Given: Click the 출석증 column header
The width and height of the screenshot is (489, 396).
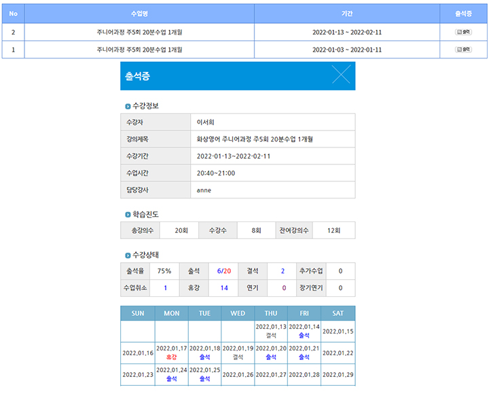Looking at the screenshot, I should coord(464,14).
